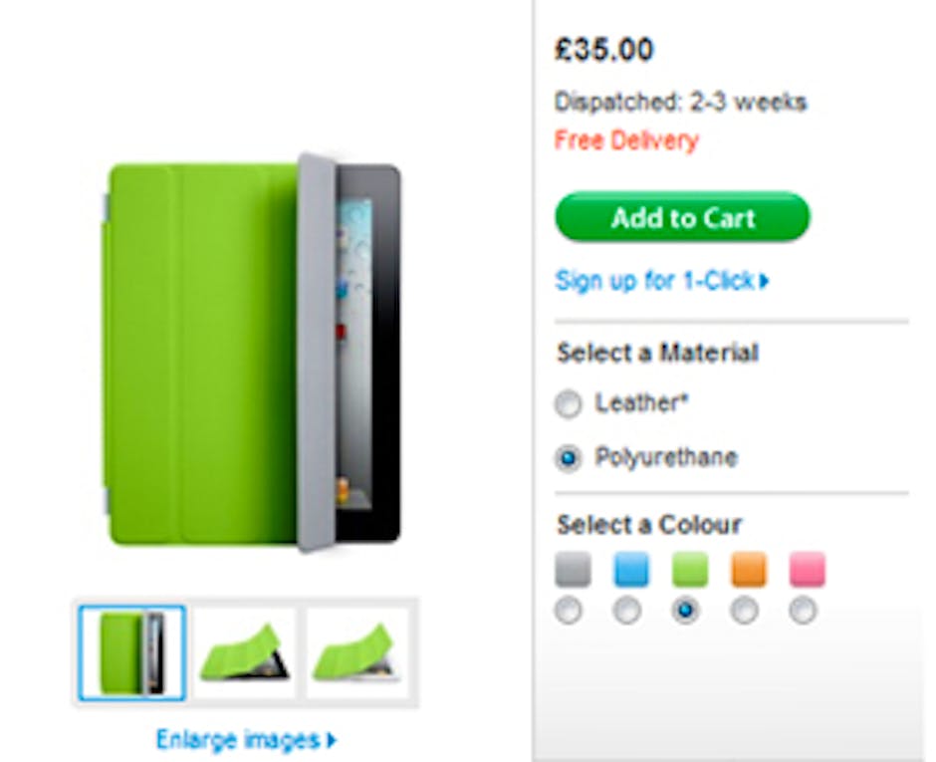Open the Sign up for 1-Click link
Viewport: 936px width, 762px height.
(662, 280)
